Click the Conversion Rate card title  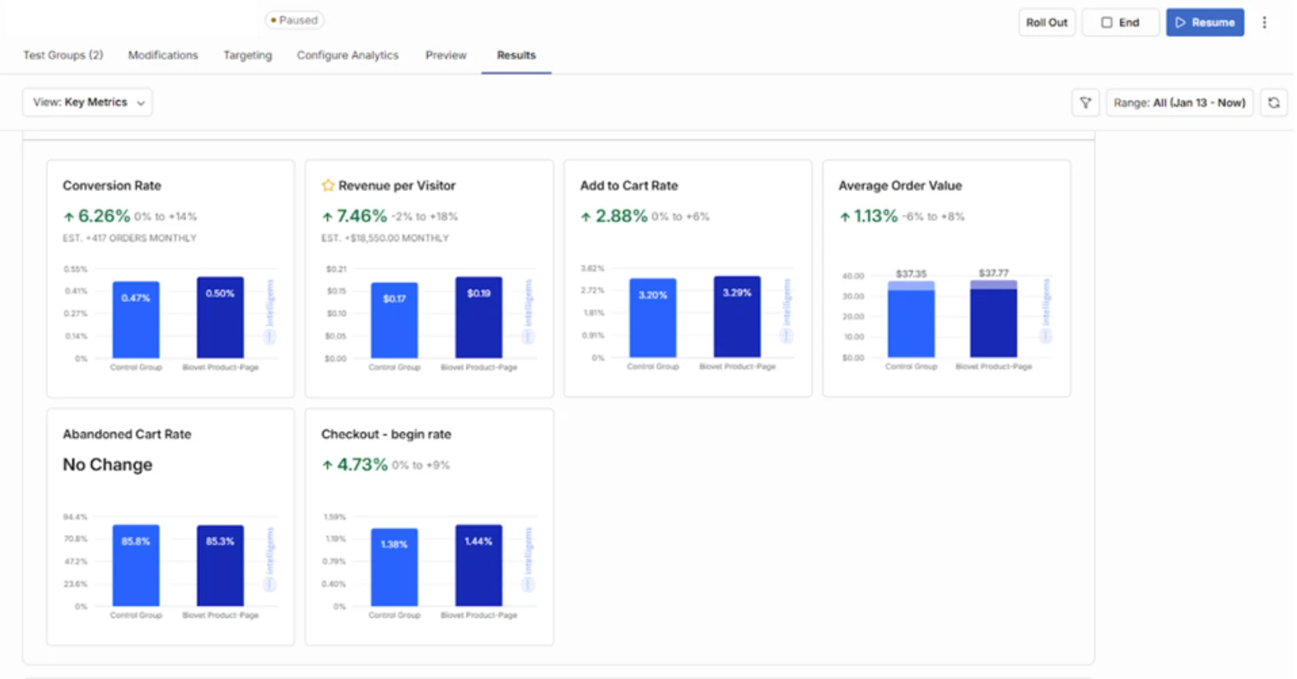[112, 185]
